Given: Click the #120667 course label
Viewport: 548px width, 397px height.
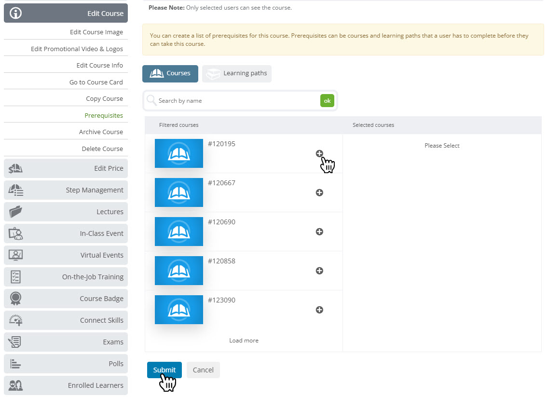Looking at the screenshot, I should (x=221, y=183).
